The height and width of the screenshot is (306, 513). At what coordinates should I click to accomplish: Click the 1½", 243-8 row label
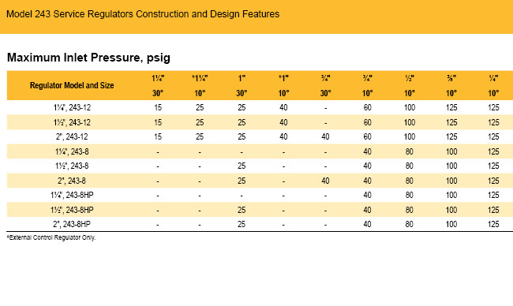[72, 166]
